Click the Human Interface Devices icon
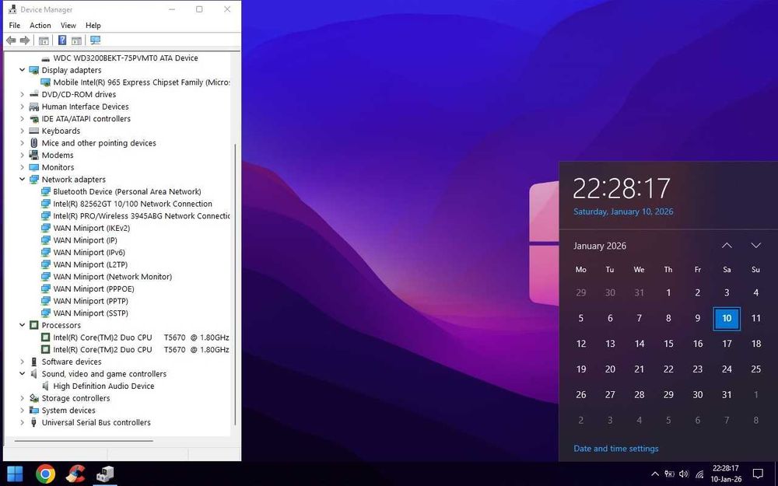 click(x=33, y=107)
